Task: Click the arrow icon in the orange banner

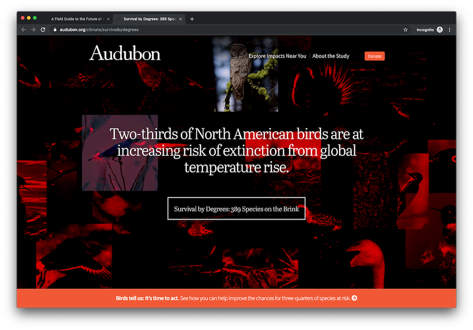Action: [354, 298]
